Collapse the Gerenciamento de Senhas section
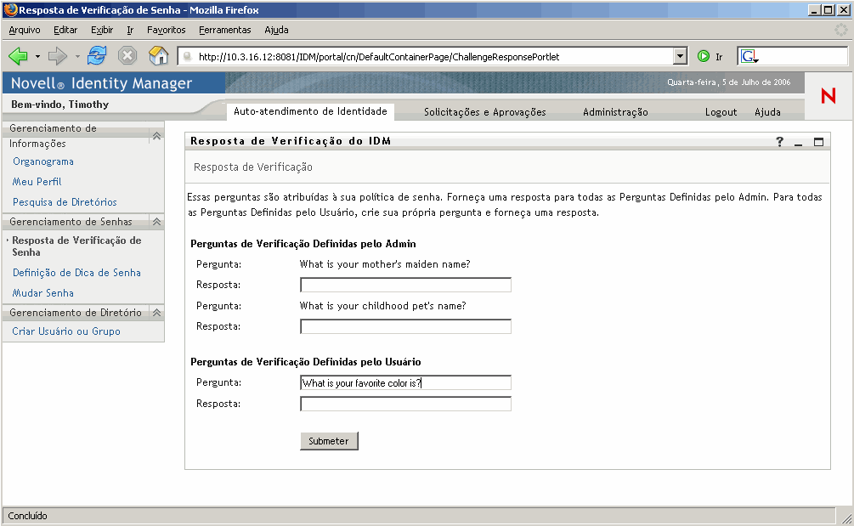 [156, 222]
